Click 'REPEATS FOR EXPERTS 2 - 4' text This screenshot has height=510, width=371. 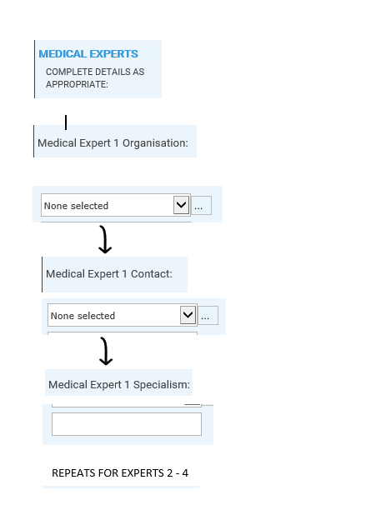pyautogui.click(x=120, y=473)
